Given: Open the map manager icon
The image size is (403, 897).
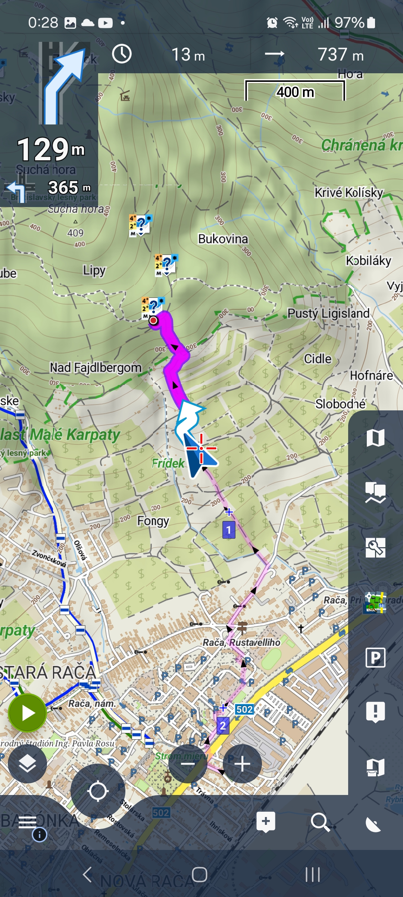Looking at the screenshot, I should click(375, 438).
